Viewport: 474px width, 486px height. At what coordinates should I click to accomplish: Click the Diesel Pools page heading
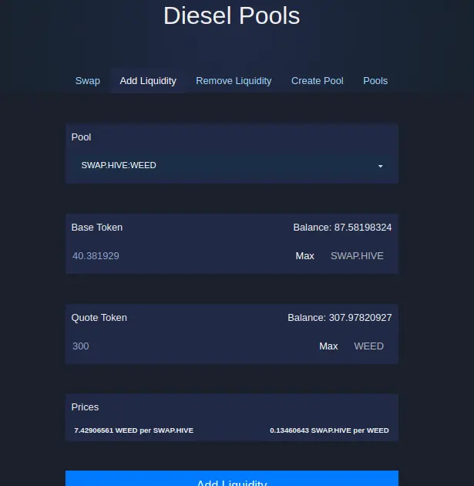pyautogui.click(x=232, y=15)
